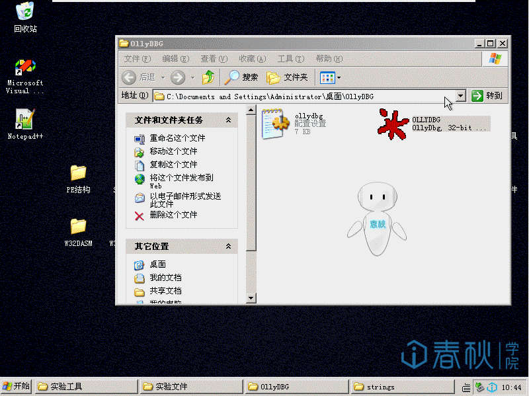Collapse the 其它位置 panel

tap(228, 247)
